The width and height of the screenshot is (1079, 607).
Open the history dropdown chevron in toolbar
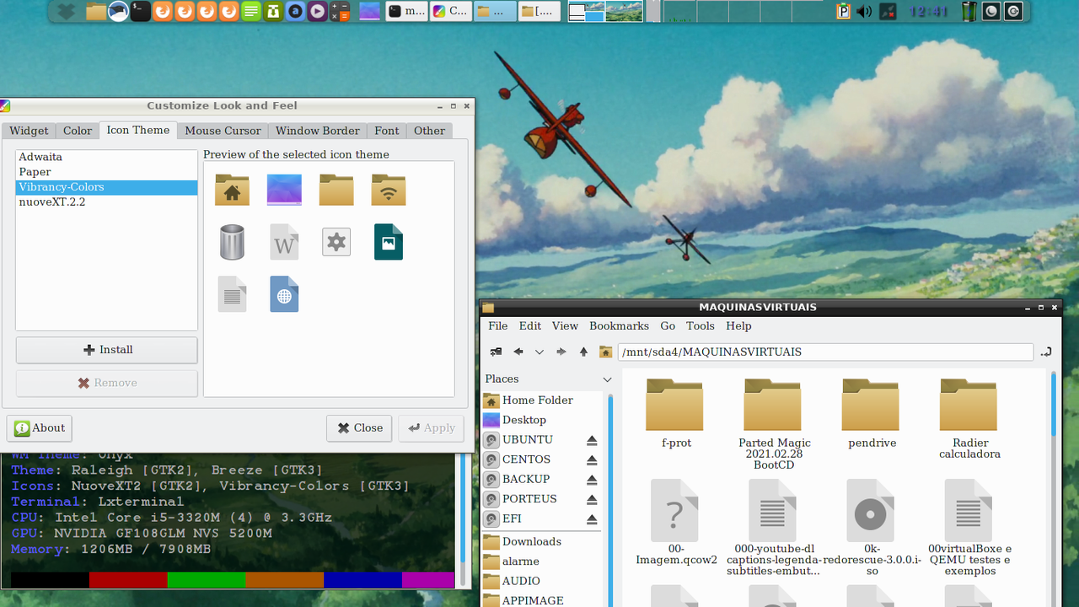click(539, 352)
